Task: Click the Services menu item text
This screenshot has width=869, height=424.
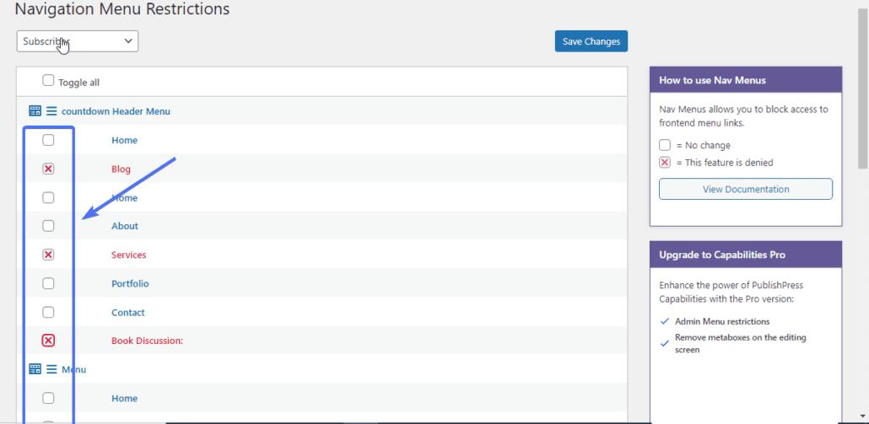Action: pyautogui.click(x=128, y=255)
